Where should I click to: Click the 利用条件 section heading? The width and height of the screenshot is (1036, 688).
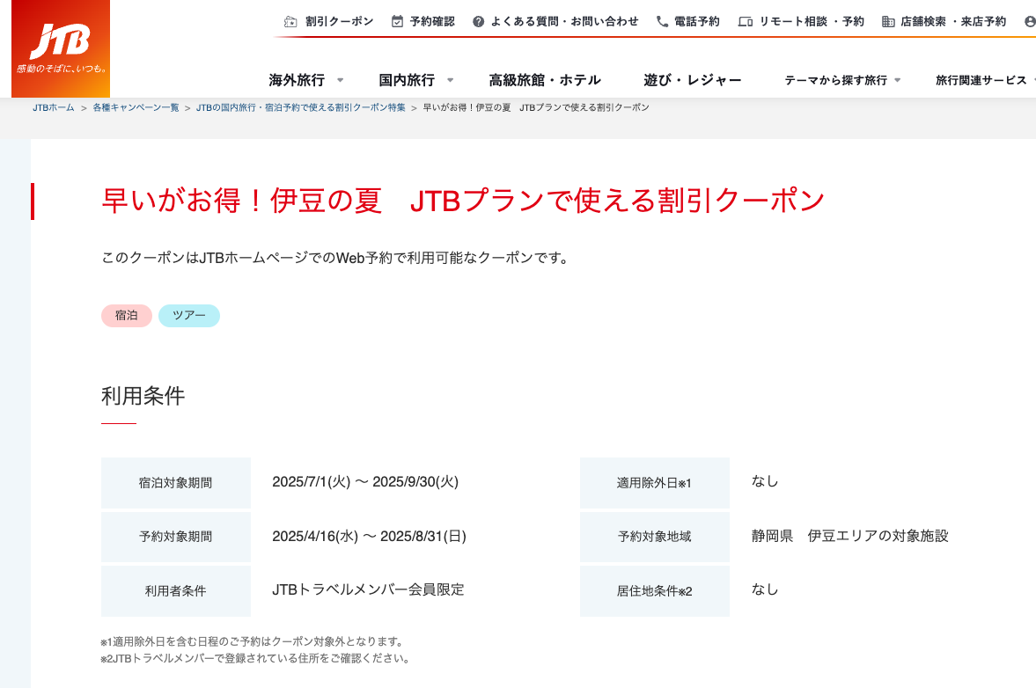(143, 396)
